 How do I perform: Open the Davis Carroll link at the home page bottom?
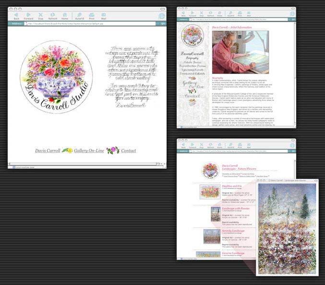point(48,150)
